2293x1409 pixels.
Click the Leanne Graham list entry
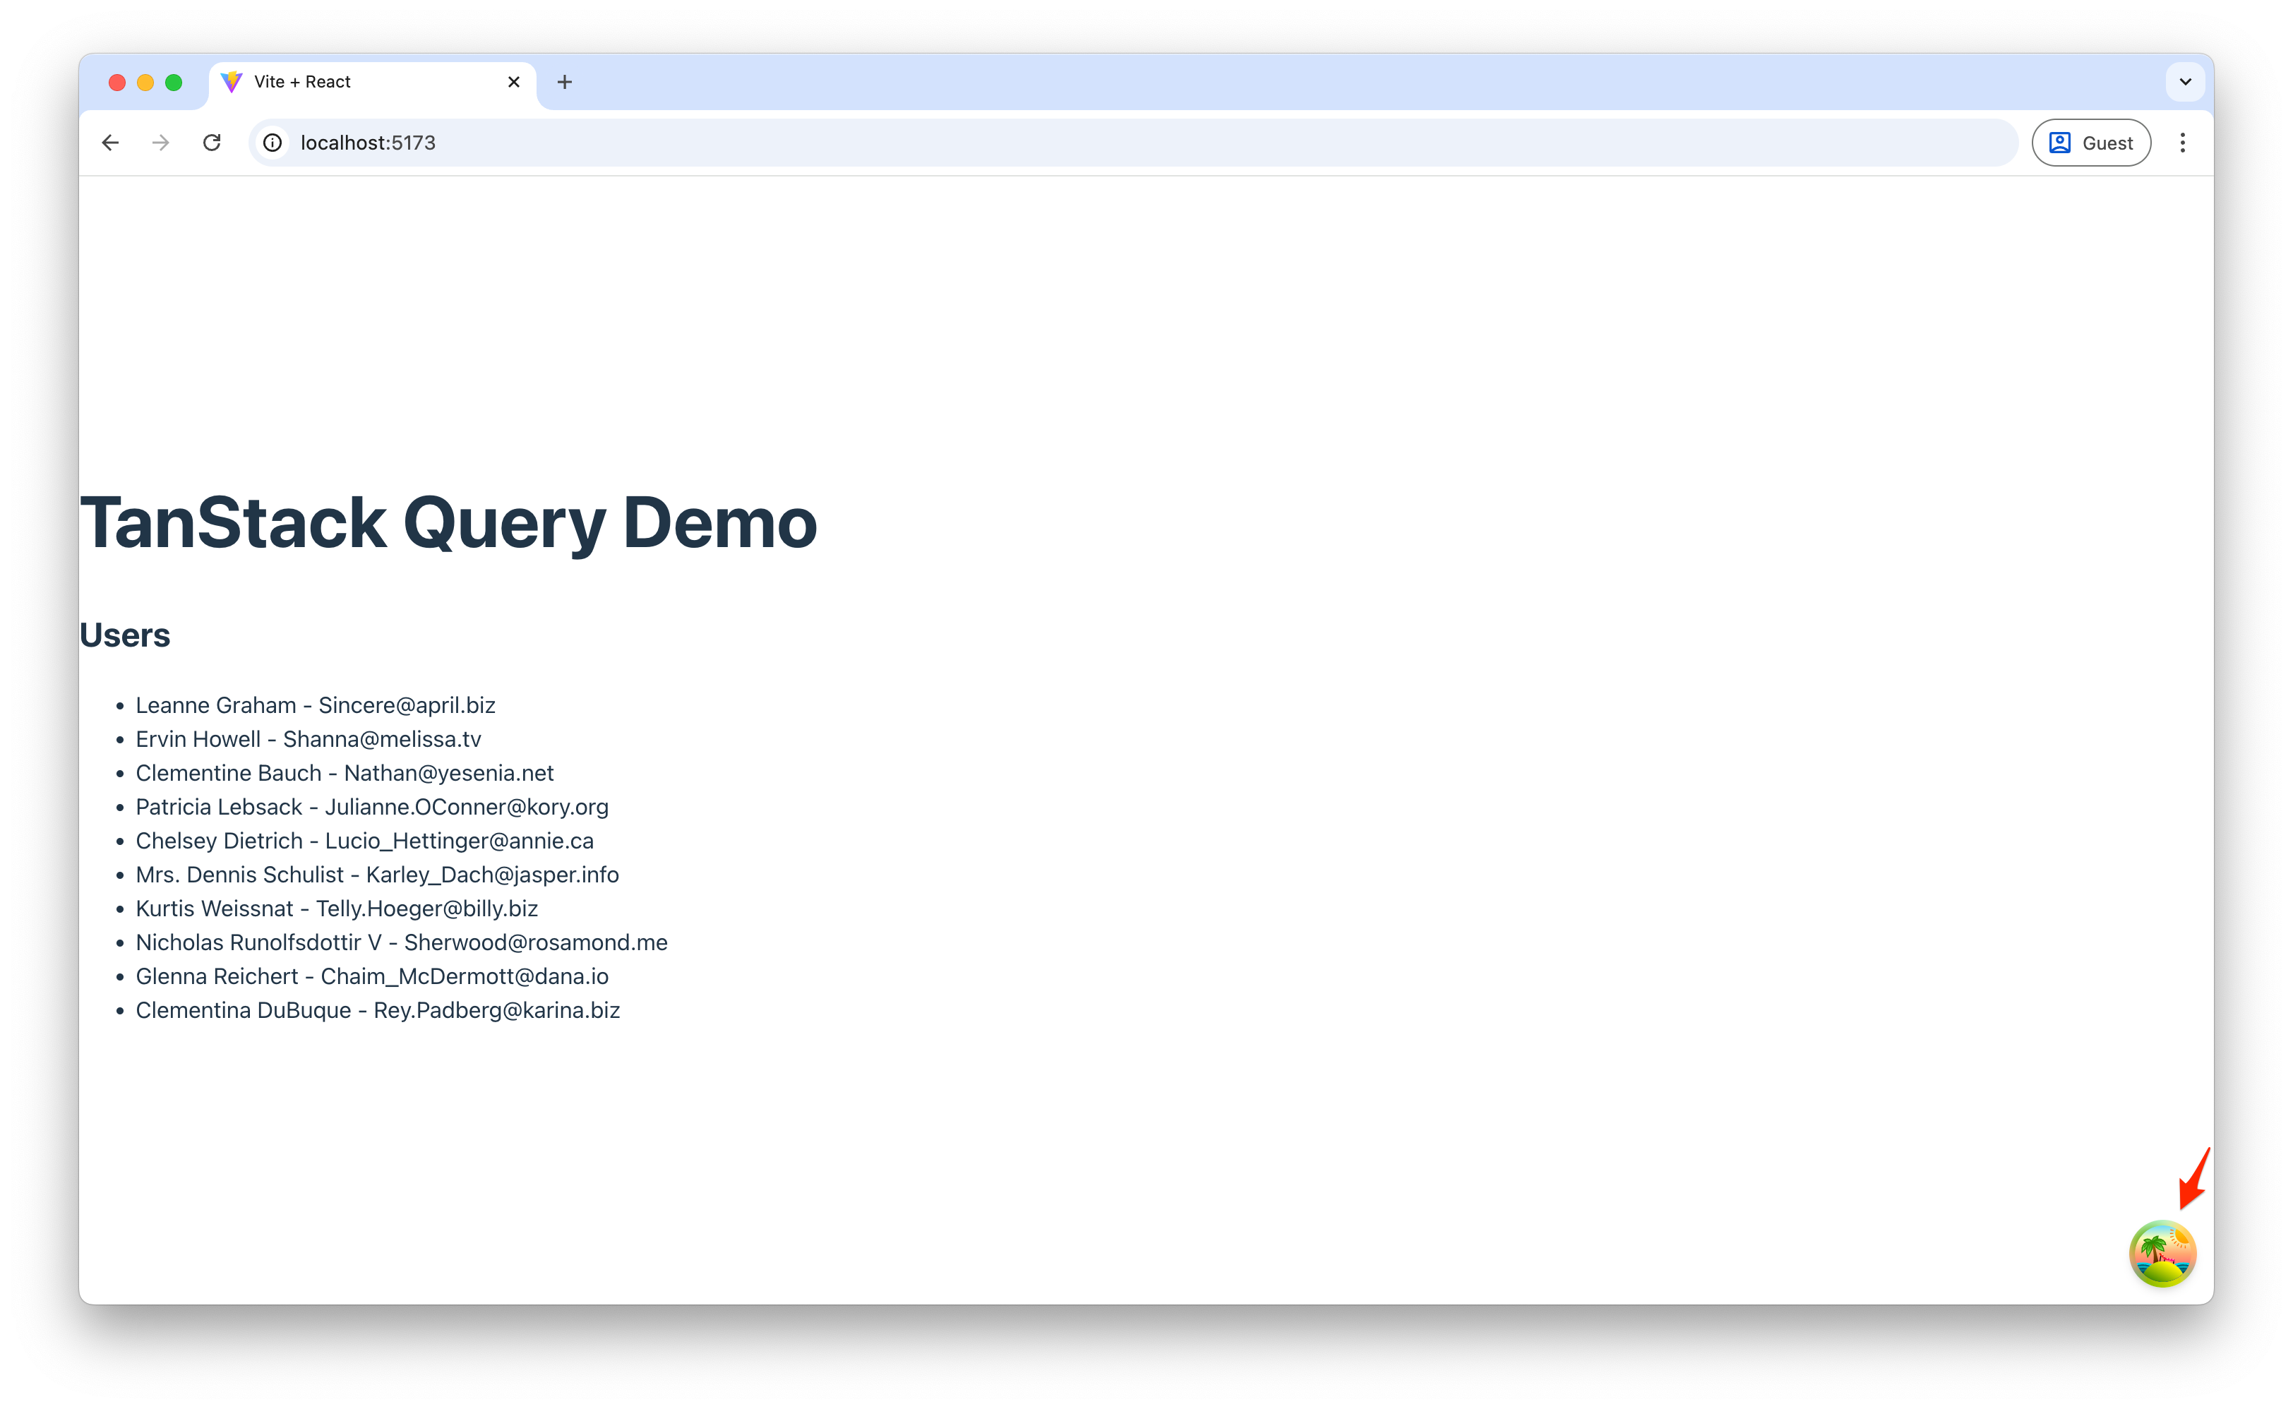(x=316, y=705)
